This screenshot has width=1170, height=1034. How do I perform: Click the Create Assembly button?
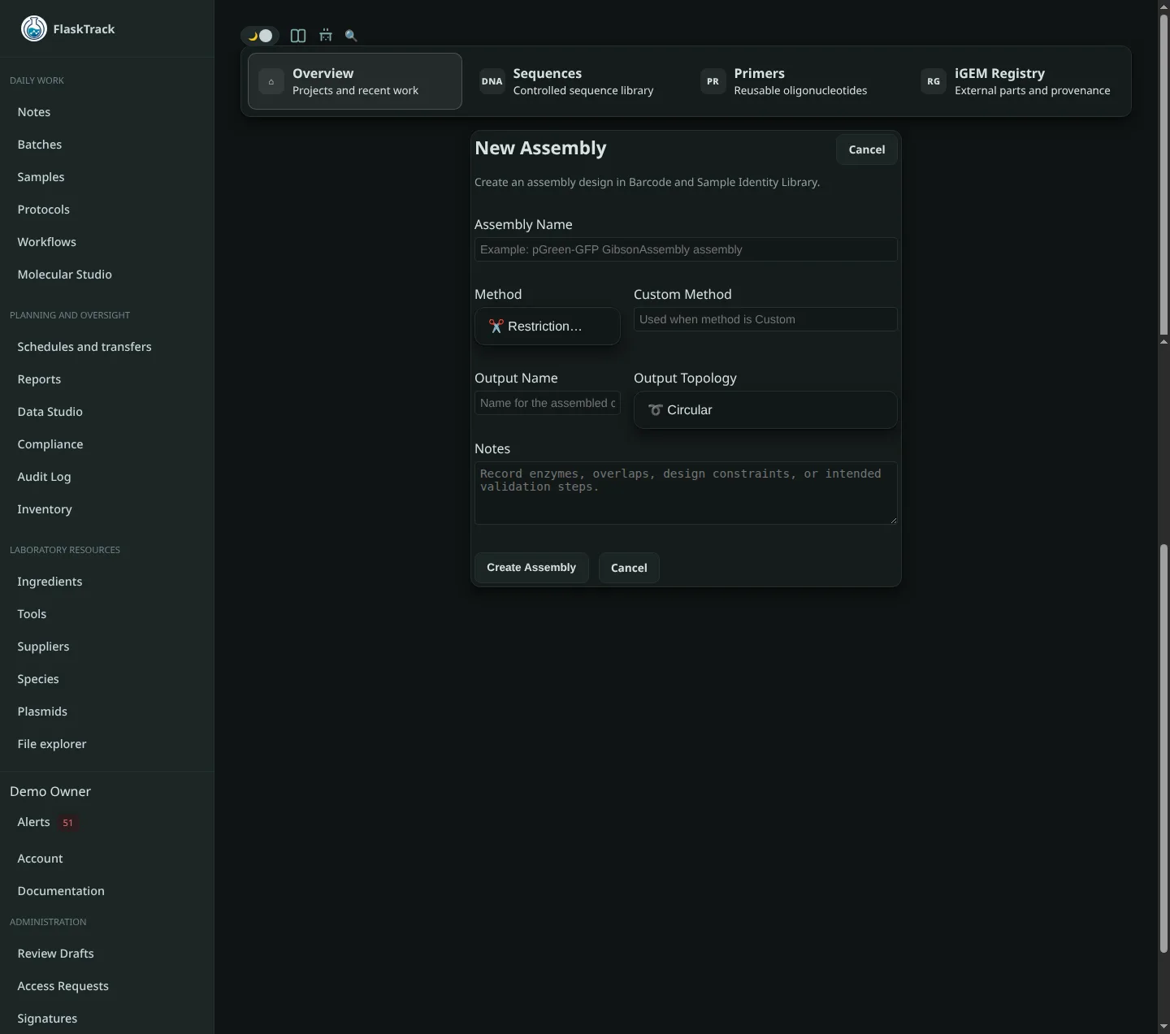(531, 568)
